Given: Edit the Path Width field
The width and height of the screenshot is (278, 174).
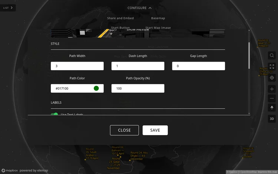Looking at the screenshot, I should coord(77,66).
